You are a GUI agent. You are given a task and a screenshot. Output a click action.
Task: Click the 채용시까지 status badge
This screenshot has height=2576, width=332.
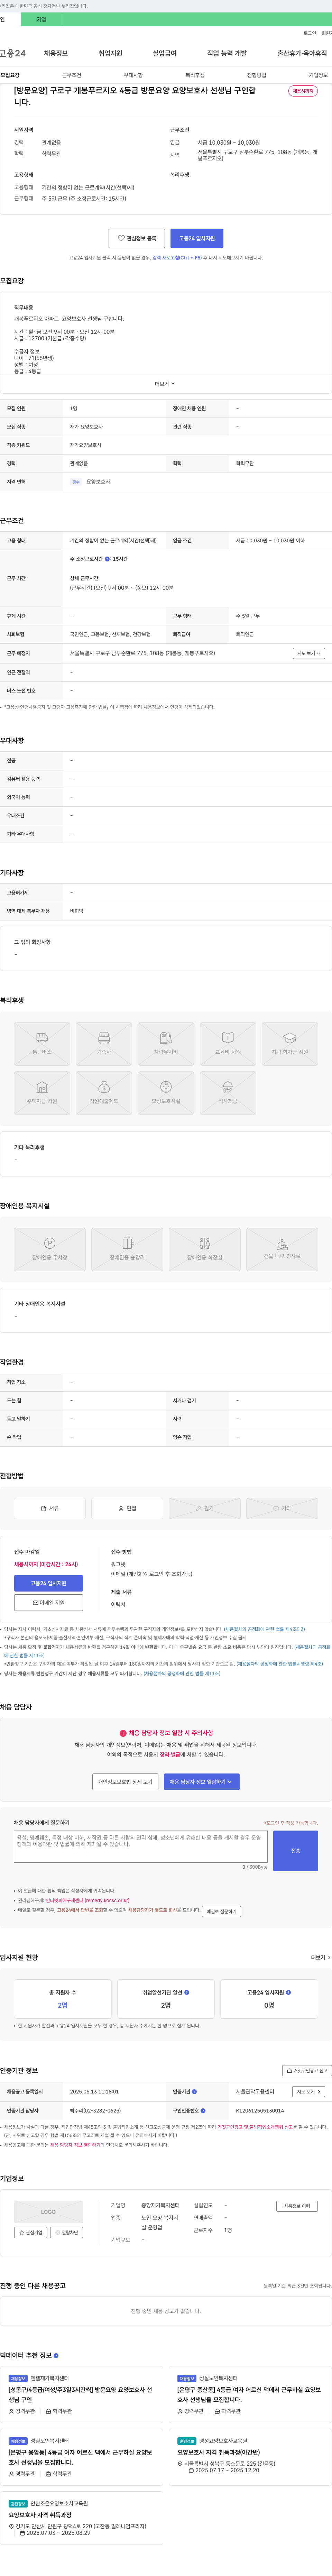303,91
